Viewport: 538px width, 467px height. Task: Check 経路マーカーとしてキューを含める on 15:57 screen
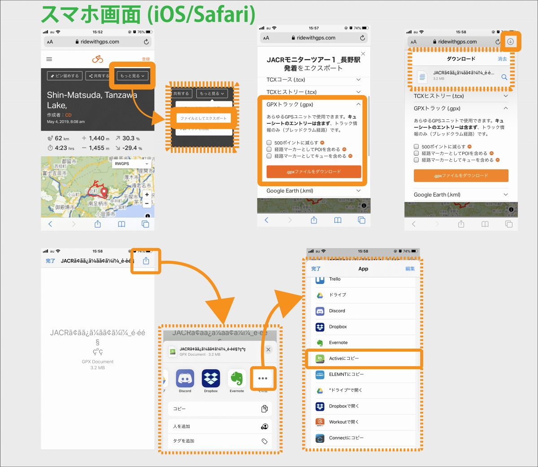[269, 156]
